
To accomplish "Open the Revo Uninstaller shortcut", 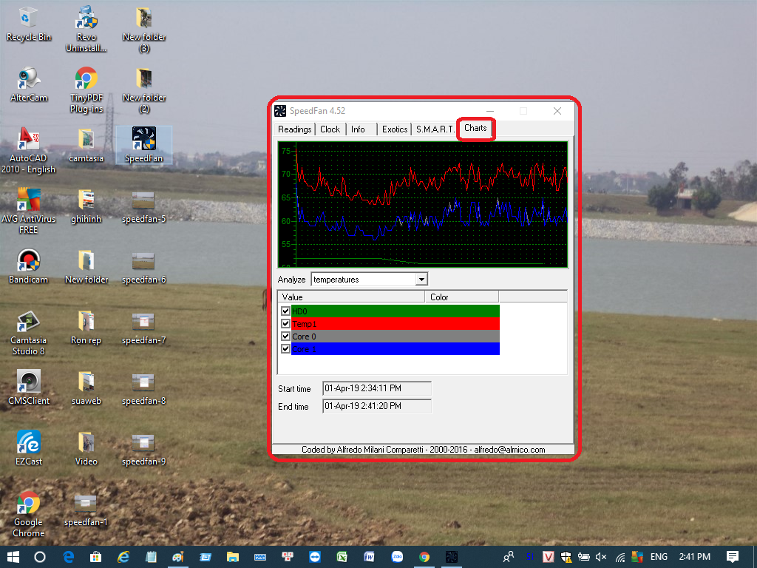I will point(86,18).
